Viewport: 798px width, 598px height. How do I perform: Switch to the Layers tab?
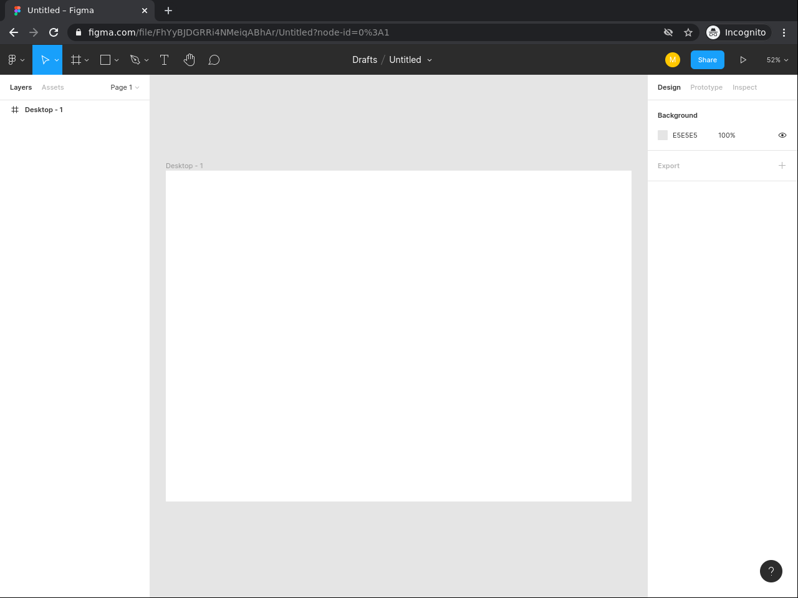[x=21, y=87]
